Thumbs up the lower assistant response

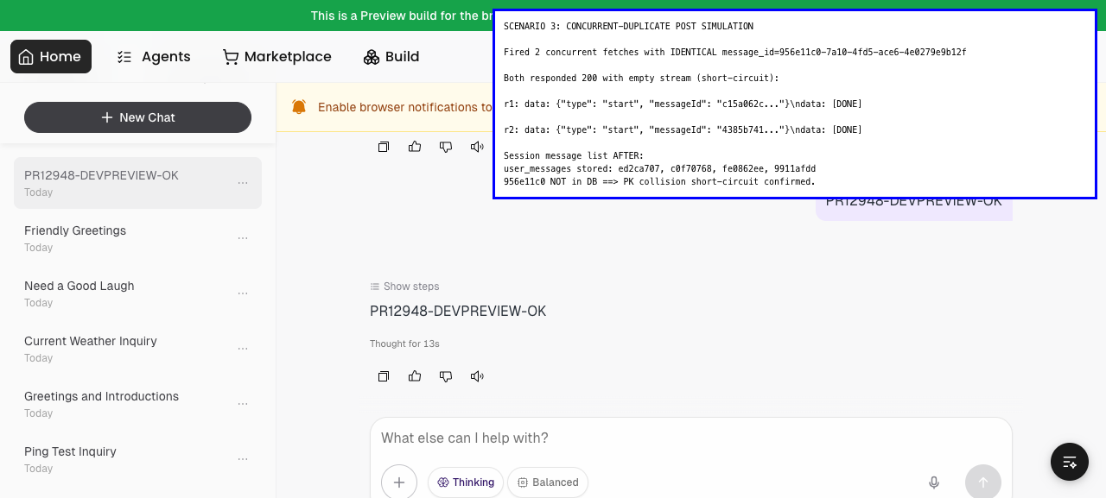tap(415, 376)
